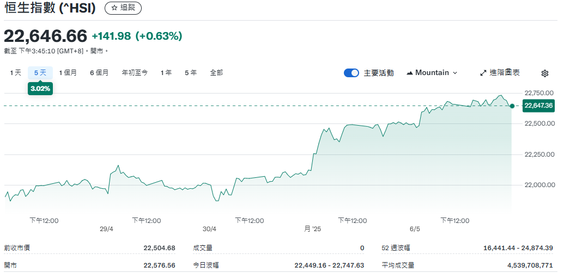Viewport: 564px width, 273px height.
Task: Toggle the 主要活動 key events switch
Action: pyautogui.click(x=351, y=73)
